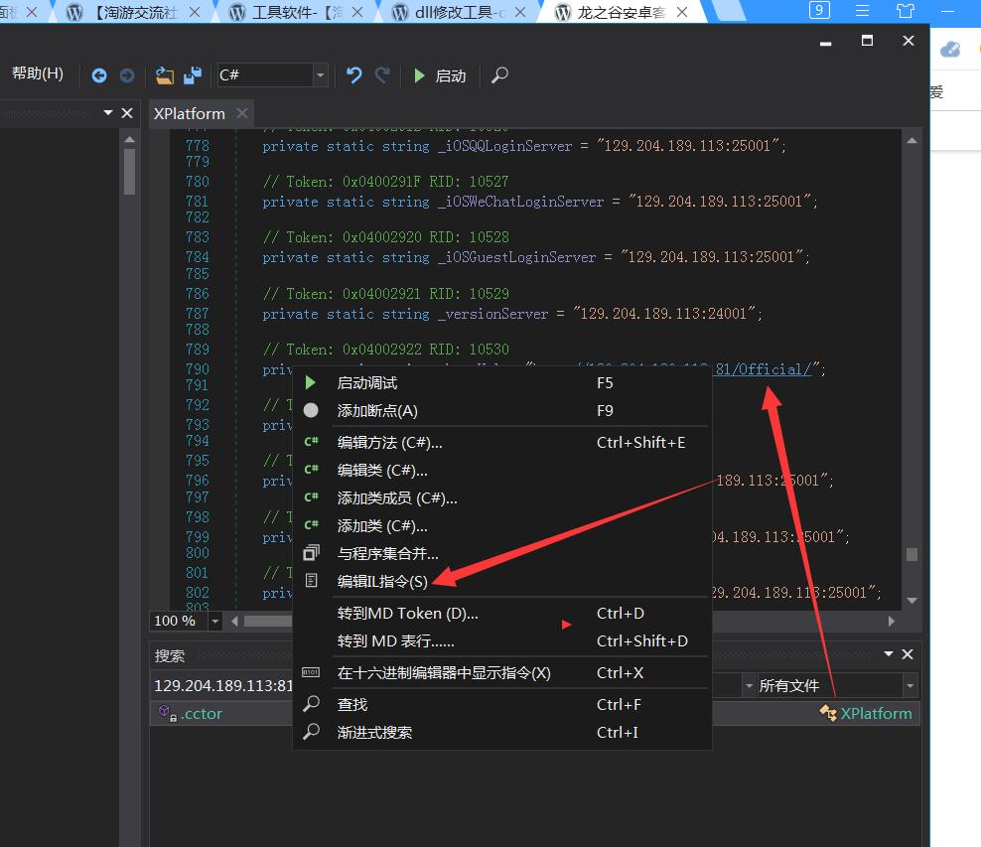This screenshot has width=981, height=847.
Task: Switch to the XPlatform document tab
Action: point(189,113)
